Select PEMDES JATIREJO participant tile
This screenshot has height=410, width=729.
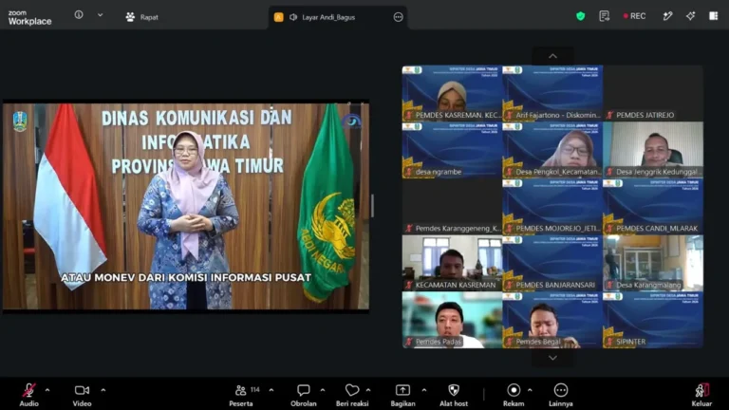(x=653, y=93)
